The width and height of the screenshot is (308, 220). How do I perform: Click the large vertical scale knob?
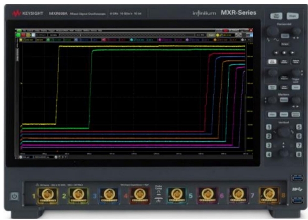click(x=284, y=132)
